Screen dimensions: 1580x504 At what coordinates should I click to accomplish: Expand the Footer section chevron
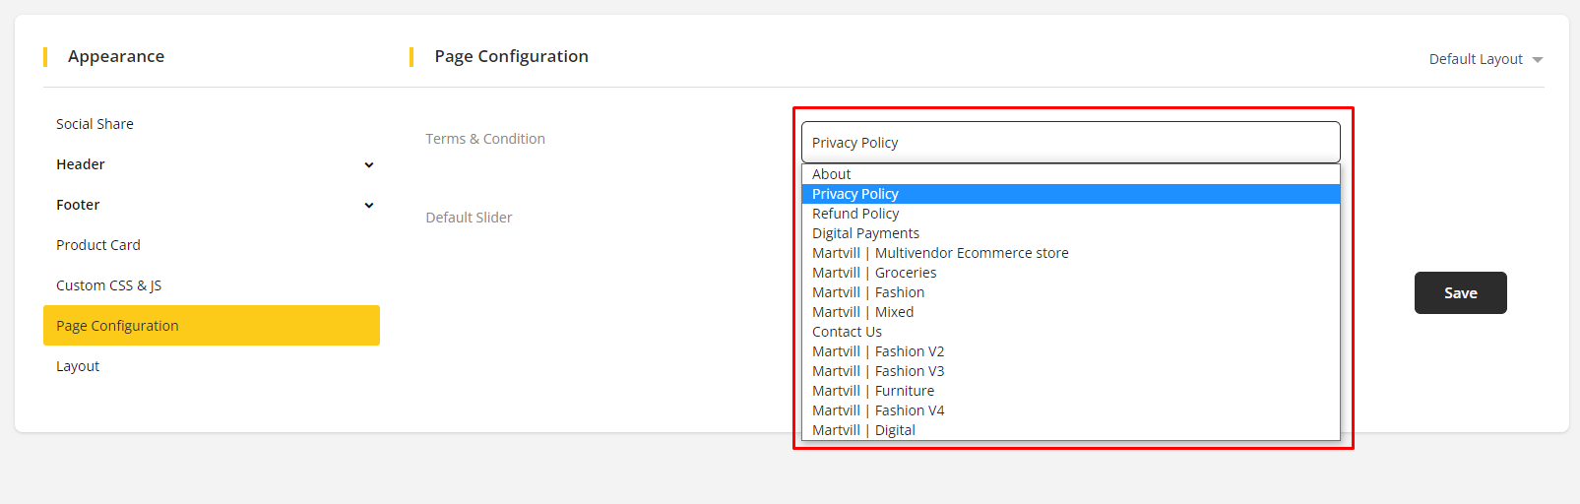(369, 205)
